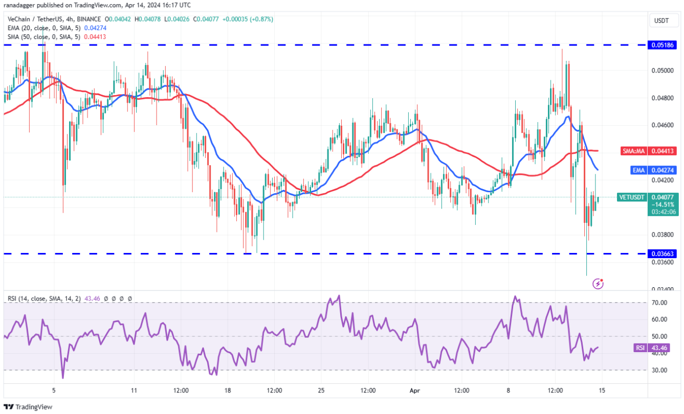Click the TradingView logo at bottom left
684x414 pixels.
coord(9,407)
